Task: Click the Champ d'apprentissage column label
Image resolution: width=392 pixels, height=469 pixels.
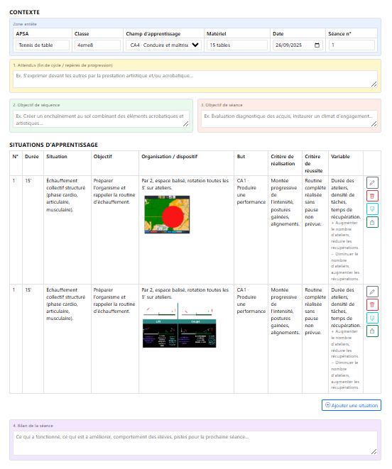Action: [x=153, y=34]
